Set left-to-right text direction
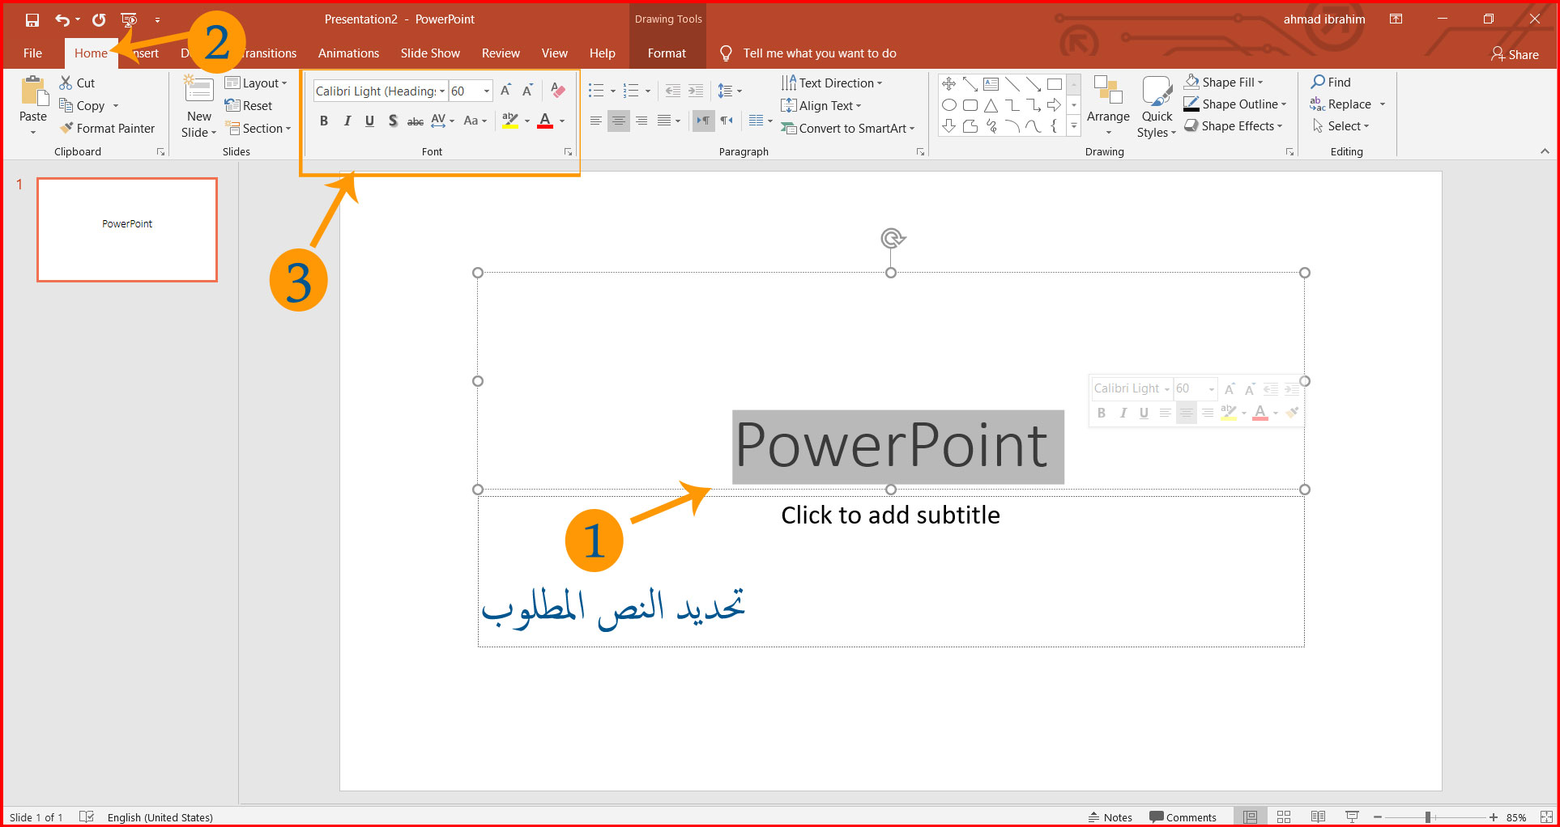1560x827 pixels. point(703,121)
